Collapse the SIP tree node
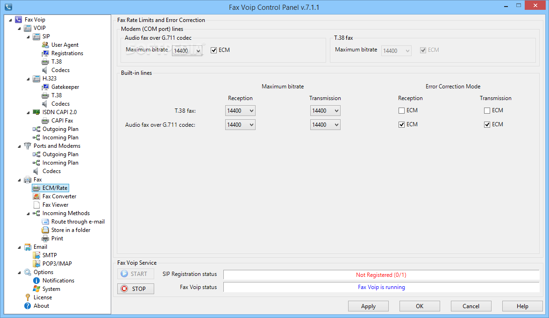Screen dimensions: 549x318 coord(29,37)
